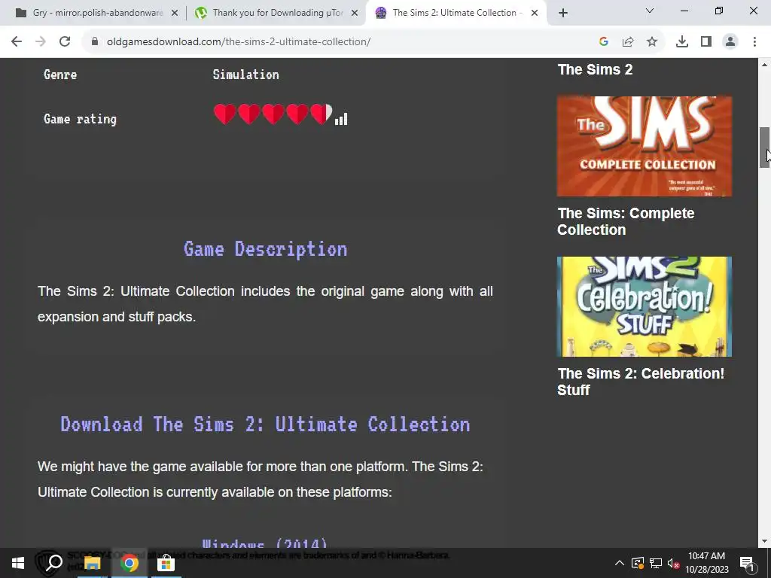This screenshot has height=578, width=771.
Task: Click the Game Description heading
Action: pos(266,249)
